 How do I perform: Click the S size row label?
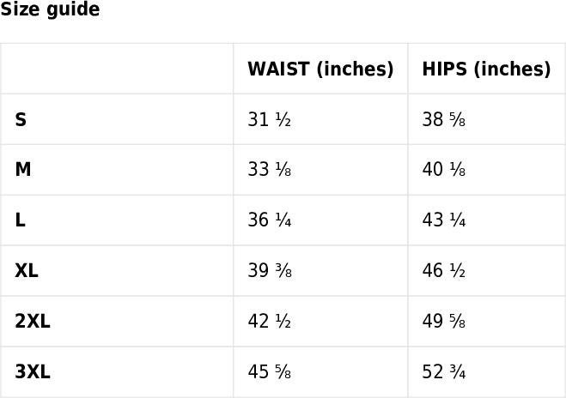(21, 119)
